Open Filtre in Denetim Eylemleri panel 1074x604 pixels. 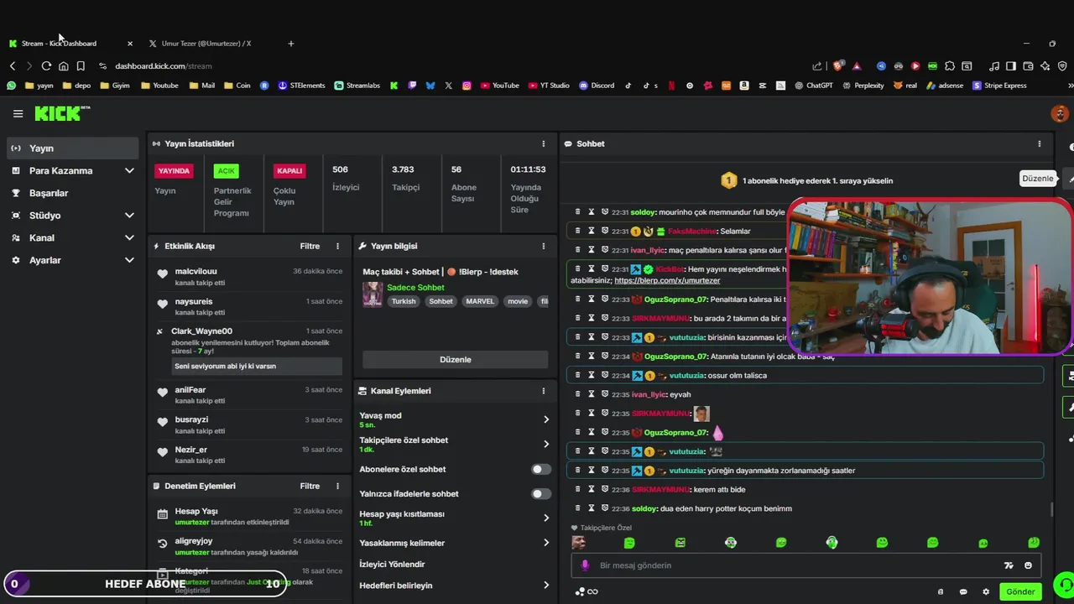pos(310,486)
